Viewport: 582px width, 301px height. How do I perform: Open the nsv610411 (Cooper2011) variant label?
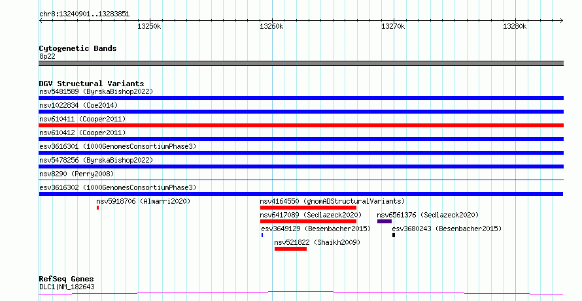(x=82, y=119)
